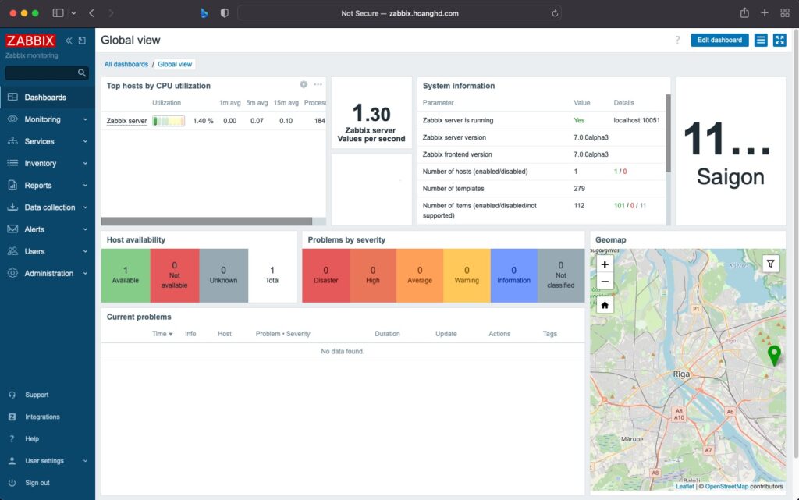Viewport: 799px width, 500px height.
Task: Switch to kiosk fullscreen mode icon
Action: point(779,41)
